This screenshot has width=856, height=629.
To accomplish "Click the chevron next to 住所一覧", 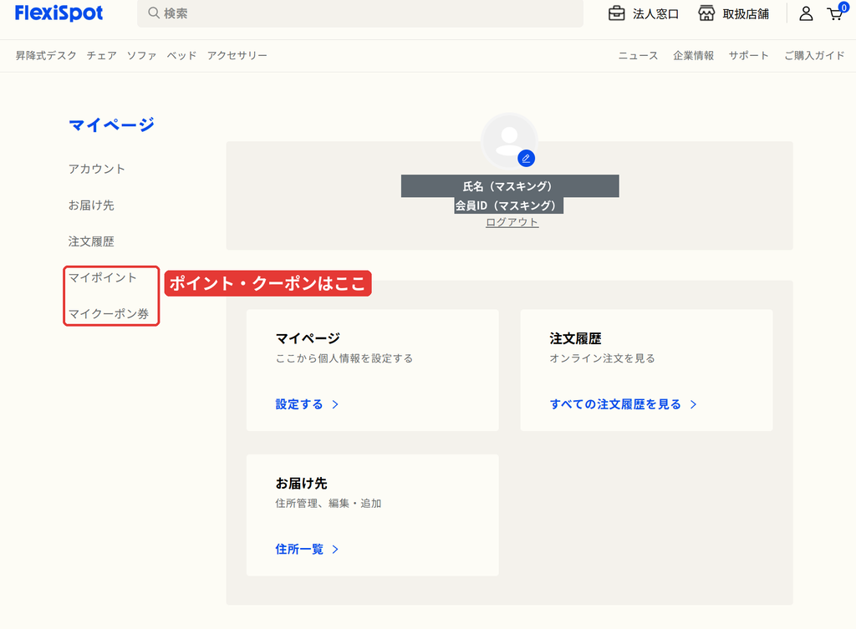I will tap(335, 550).
